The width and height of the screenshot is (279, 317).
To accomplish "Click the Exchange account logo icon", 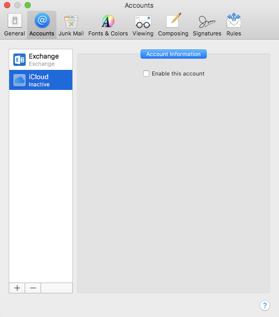I will point(19,60).
